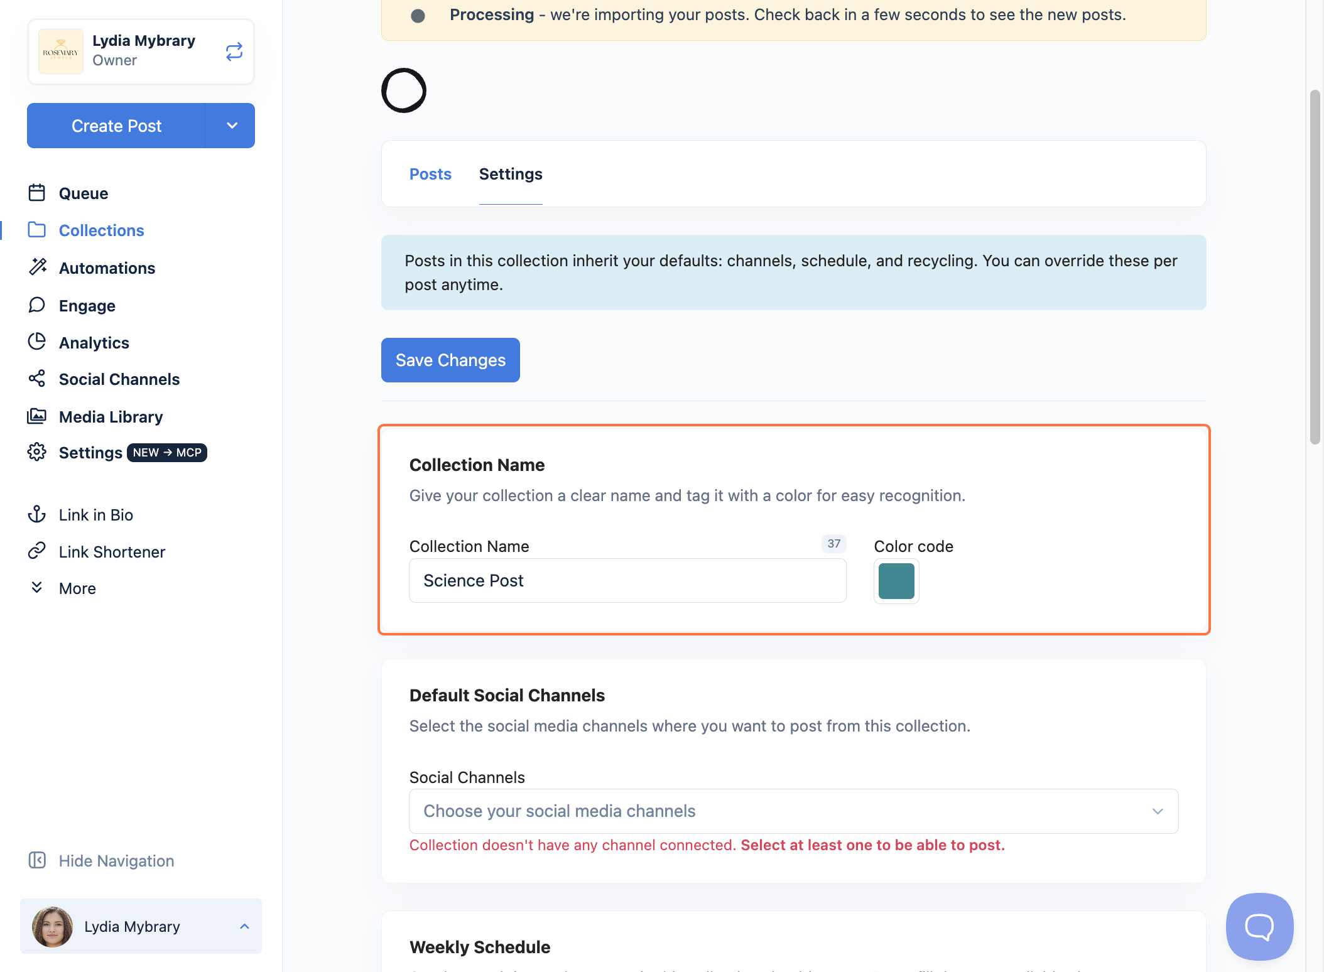Open the support chat bubble widget

point(1259,926)
